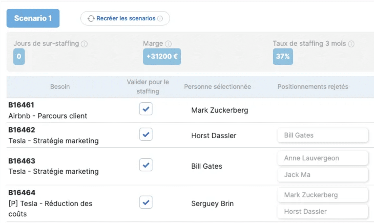Toggle checkbox for B16464 Serguey Brin row
Viewport: 374px width, 223px height.
[x=146, y=202]
